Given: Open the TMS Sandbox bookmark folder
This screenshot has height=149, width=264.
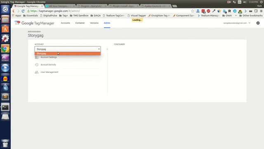Looking at the screenshot, I should (x=79, y=16).
